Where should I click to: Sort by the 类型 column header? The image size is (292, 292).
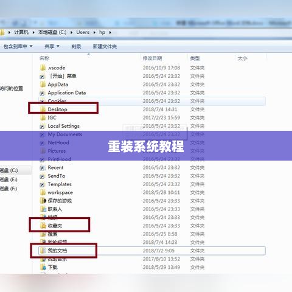click(x=195, y=58)
